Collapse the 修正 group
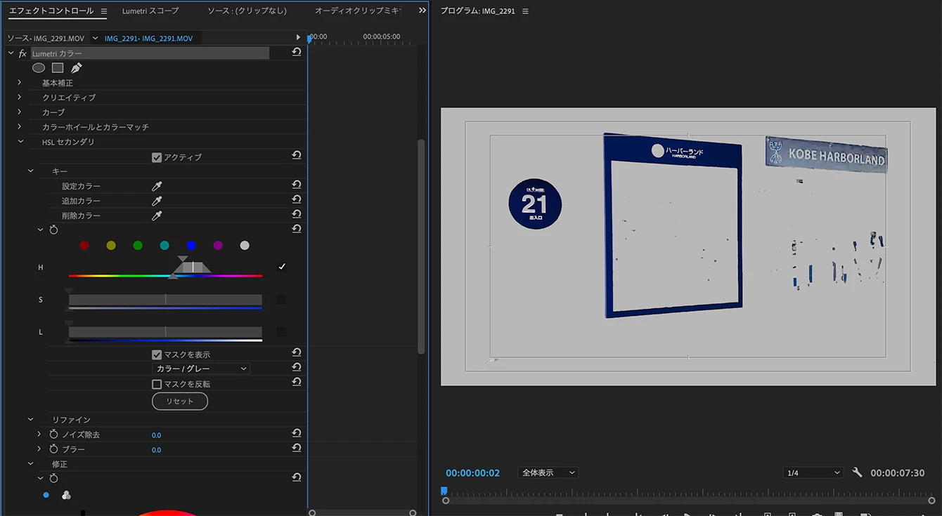 [30, 464]
